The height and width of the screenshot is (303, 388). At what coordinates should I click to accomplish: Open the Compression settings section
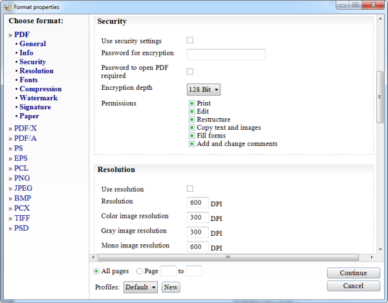point(40,89)
